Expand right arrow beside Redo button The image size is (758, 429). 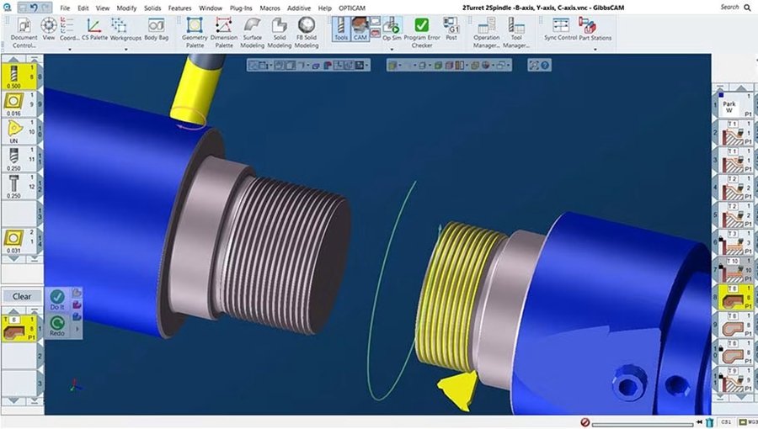pyautogui.click(x=77, y=329)
